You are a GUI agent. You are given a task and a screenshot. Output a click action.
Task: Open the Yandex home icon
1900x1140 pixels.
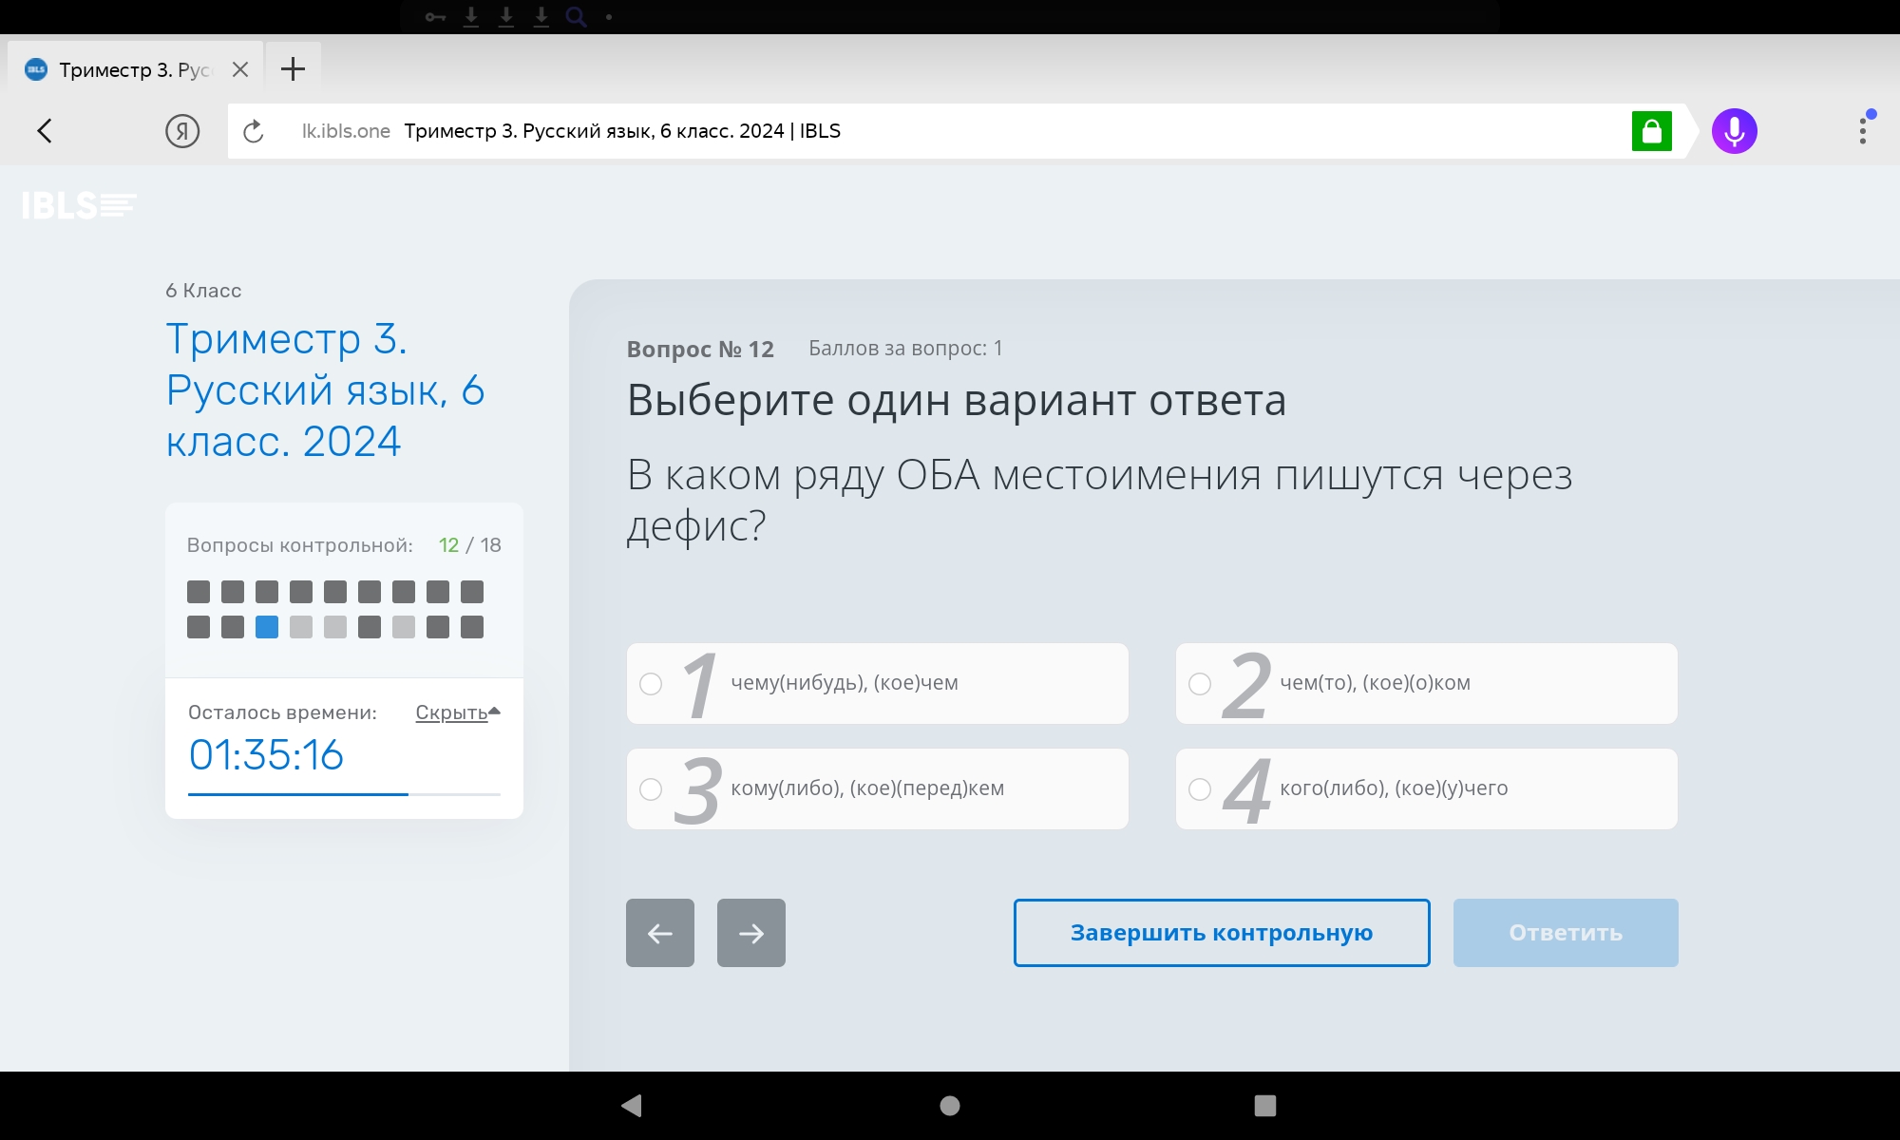tap(182, 131)
